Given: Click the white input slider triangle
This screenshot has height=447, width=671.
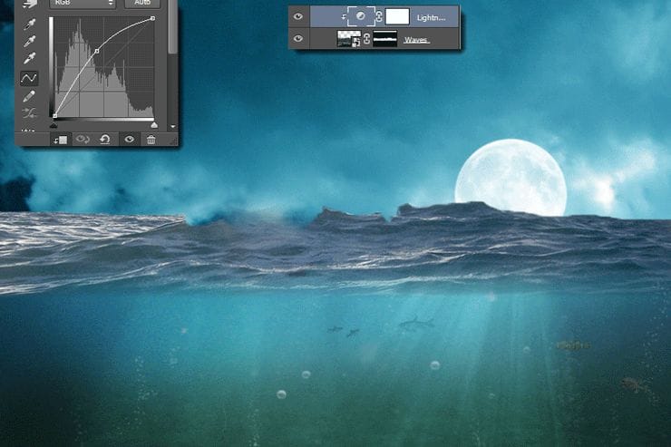Looking at the screenshot, I should (x=154, y=125).
